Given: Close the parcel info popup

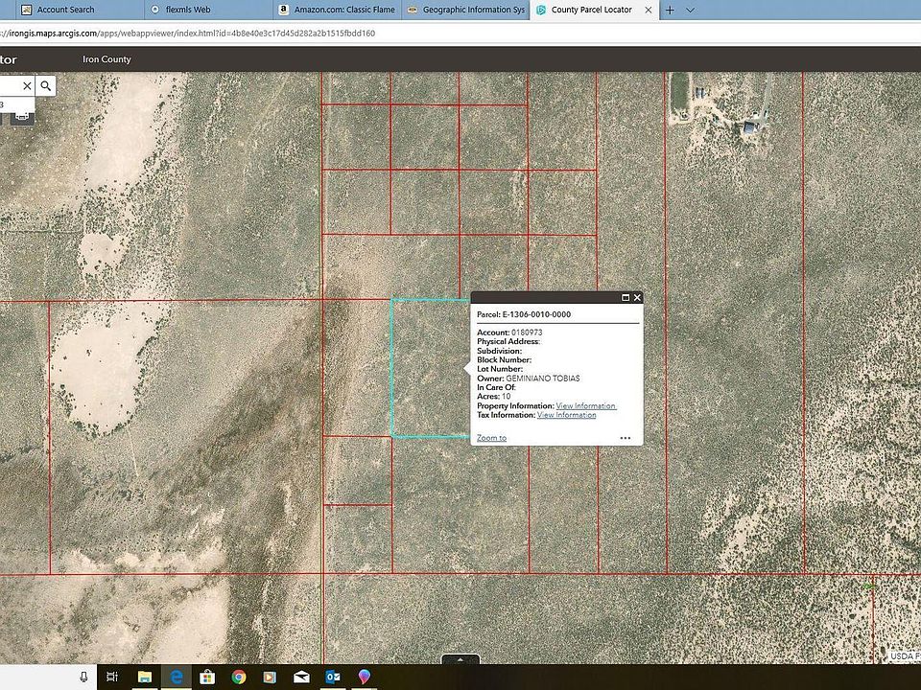Looking at the screenshot, I should coord(637,298).
